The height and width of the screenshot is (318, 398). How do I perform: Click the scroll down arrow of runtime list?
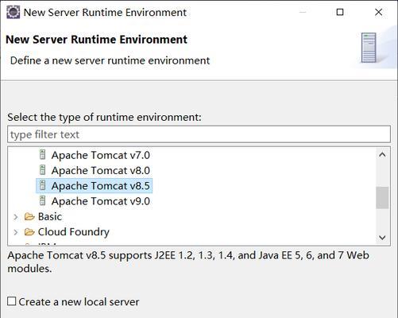pyautogui.click(x=382, y=237)
